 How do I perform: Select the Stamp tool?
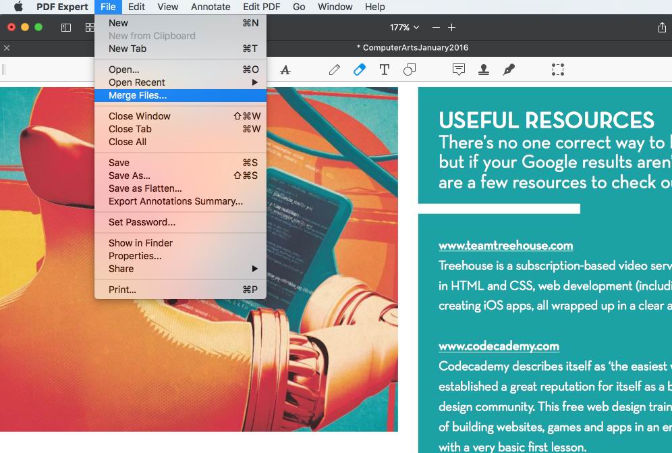pos(484,69)
